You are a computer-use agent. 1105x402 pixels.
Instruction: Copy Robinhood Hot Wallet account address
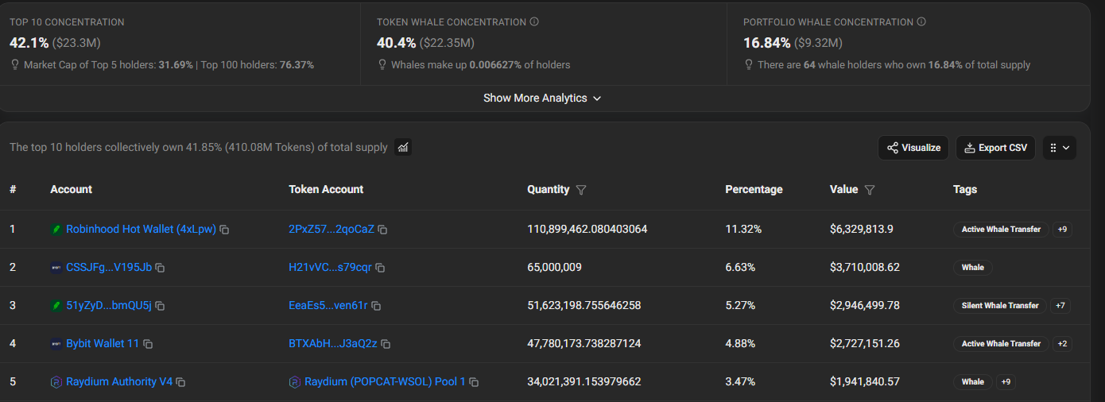click(x=225, y=230)
